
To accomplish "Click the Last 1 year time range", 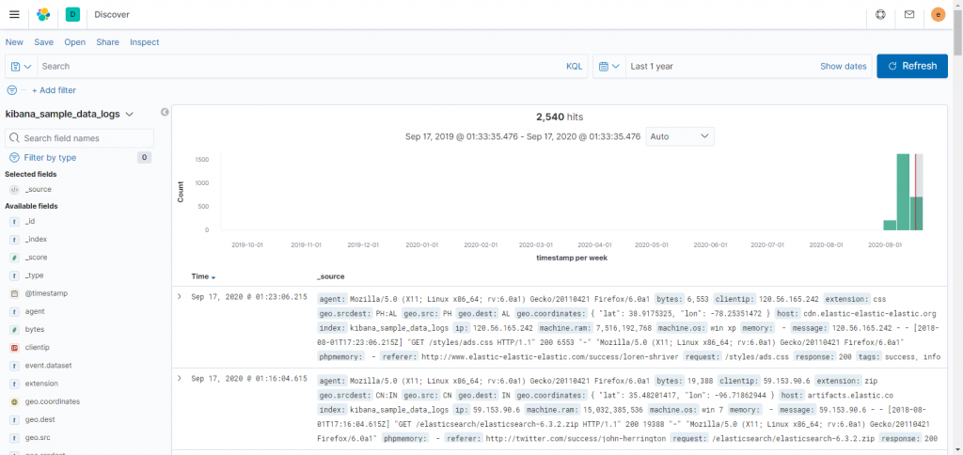I will tap(652, 67).
